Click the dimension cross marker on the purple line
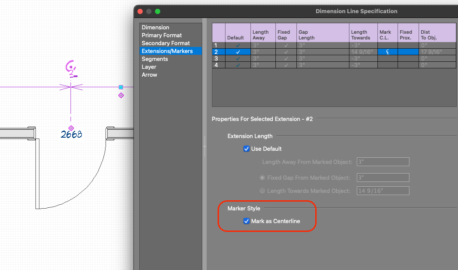Image resolution: width=458 pixels, height=270 pixels. (x=71, y=87)
